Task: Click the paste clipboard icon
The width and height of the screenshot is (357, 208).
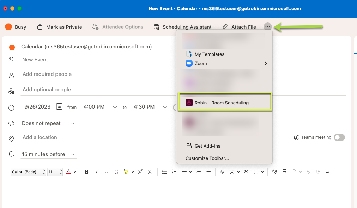Action: click(294, 172)
